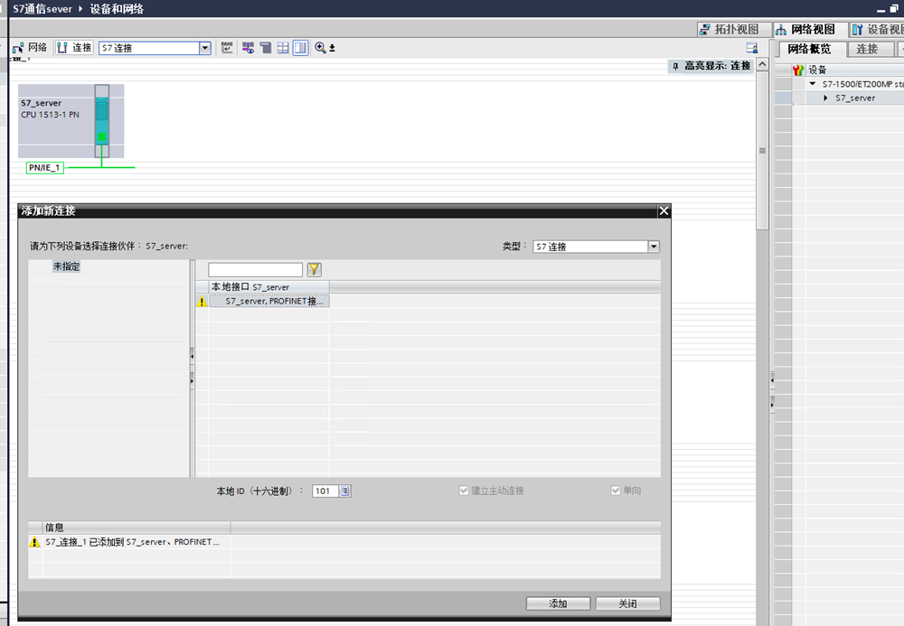Viewport: 904px width, 626px height.
Task: Toggle the 连接 (Connections) mode button
Action: click(x=74, y=48)
